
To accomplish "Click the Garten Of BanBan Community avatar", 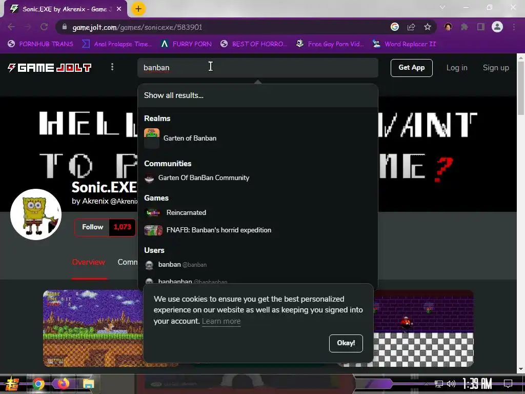I will pos(149,178).
